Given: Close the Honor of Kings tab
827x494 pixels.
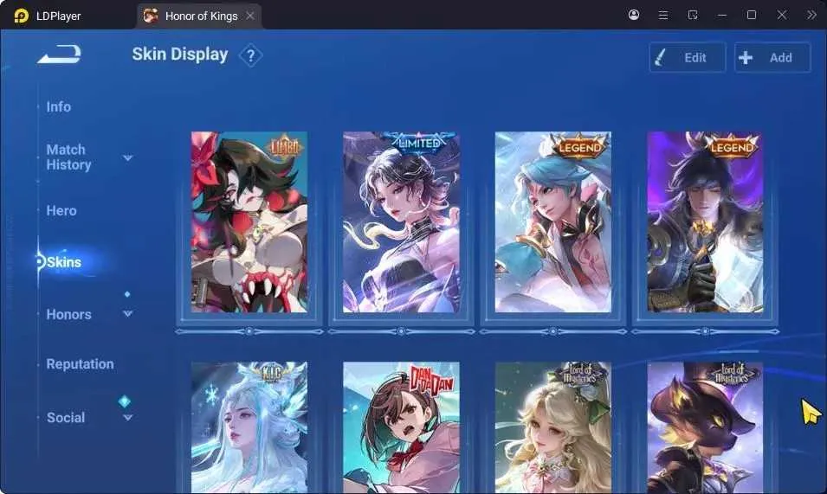Looking at the screenshot, I should 250,16.
